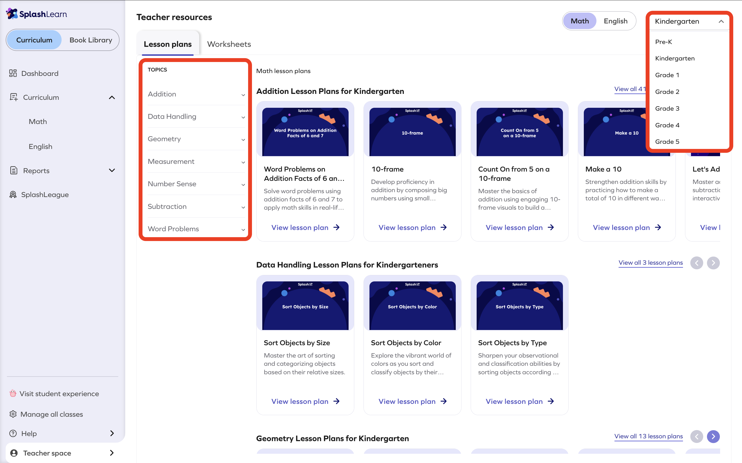Open Math under Curriculum sidebar
This screenshot has height=463, width=742.
coord(38,122)
